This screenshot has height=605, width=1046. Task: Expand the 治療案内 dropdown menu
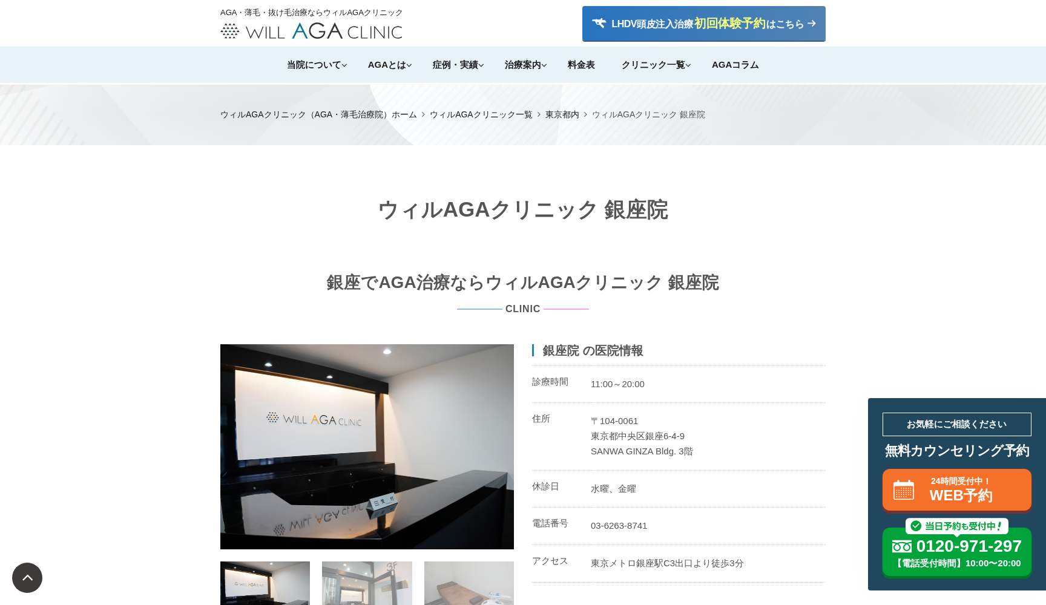pos(524,65)
